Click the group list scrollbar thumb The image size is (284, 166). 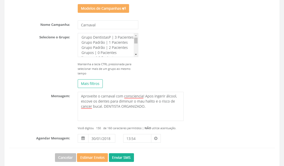(136, 40)
